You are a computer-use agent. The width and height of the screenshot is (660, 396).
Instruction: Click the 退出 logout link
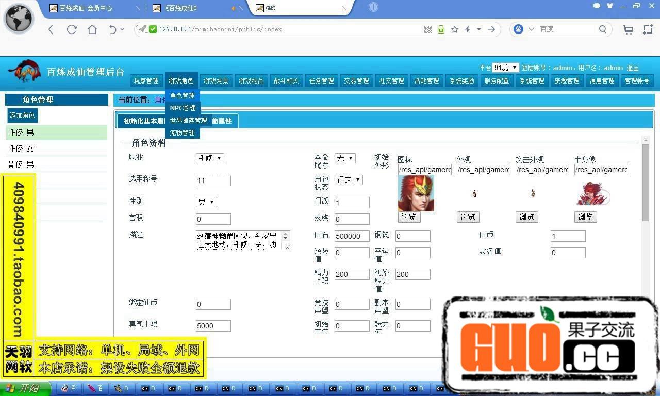point(633,68)
